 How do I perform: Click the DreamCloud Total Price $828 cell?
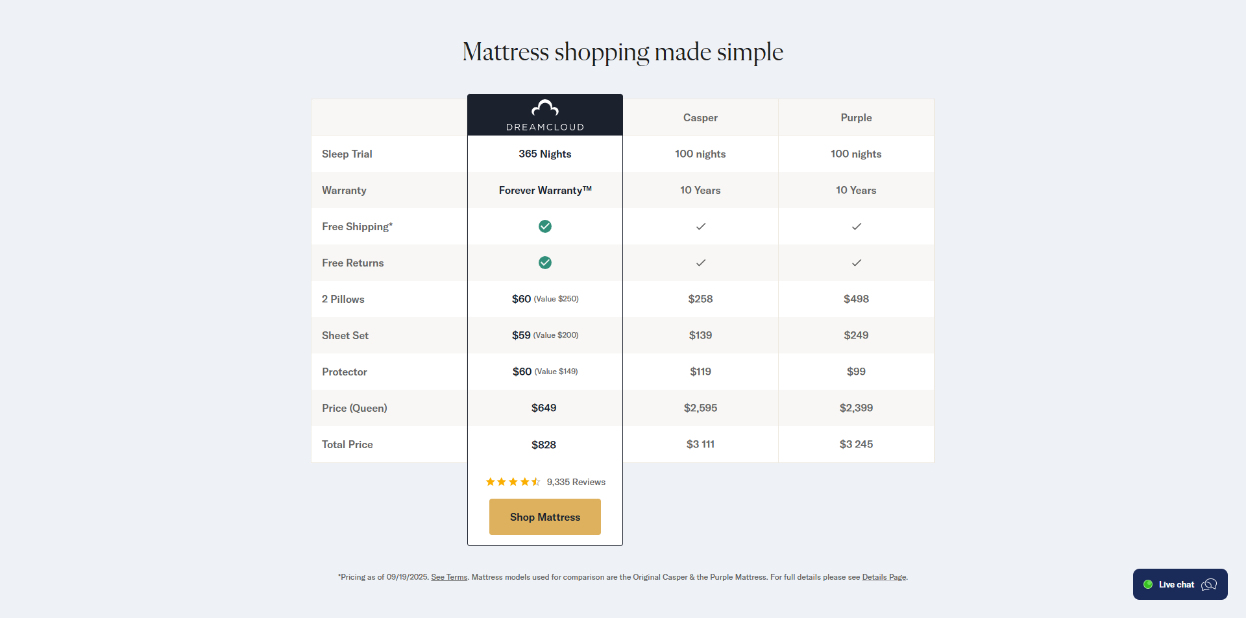pos(544,444)
